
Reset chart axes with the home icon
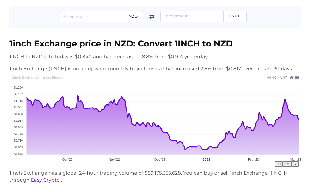point(291,77)
